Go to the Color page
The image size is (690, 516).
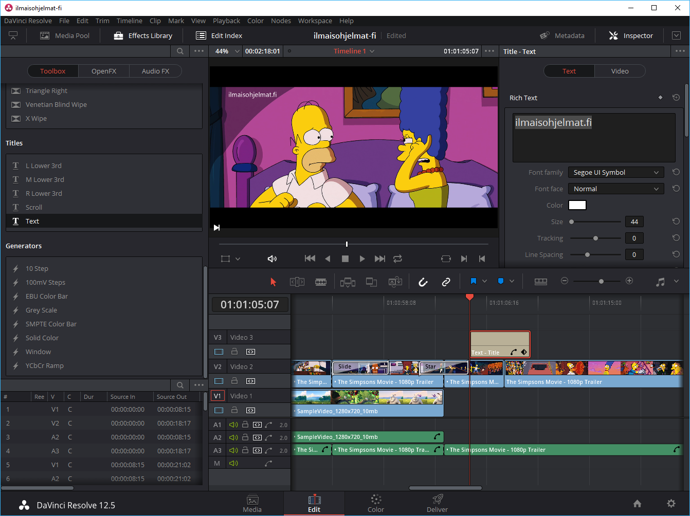376,503
